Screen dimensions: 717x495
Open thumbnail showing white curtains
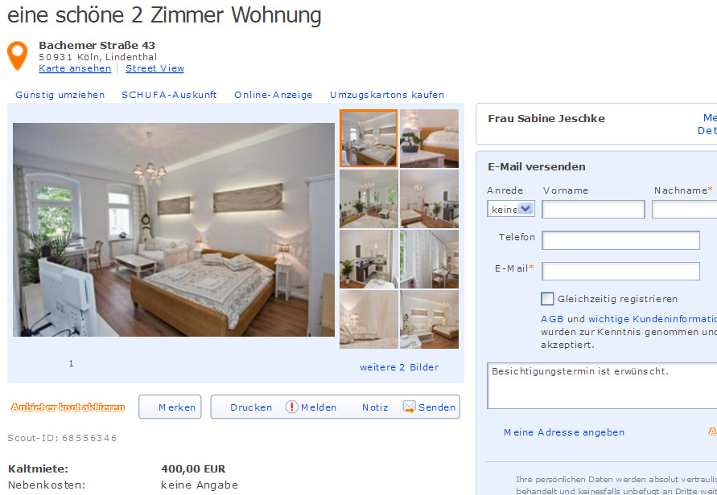(430, 259)
